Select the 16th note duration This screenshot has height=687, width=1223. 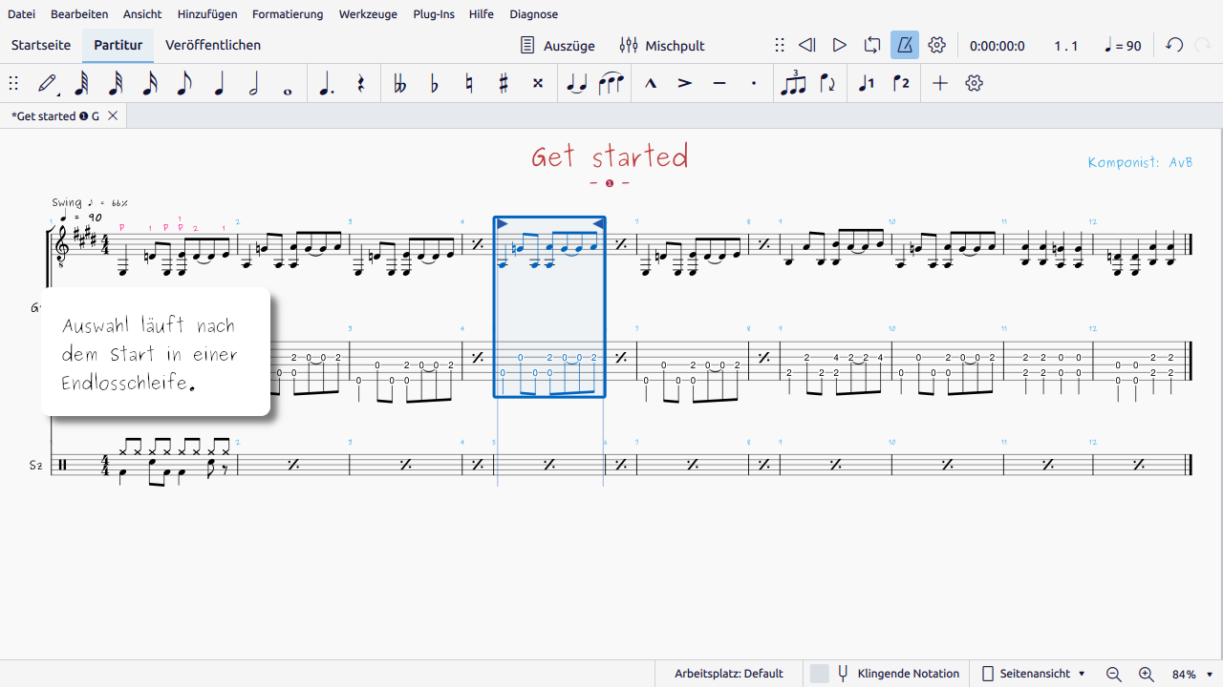click(x=150, y=84)
